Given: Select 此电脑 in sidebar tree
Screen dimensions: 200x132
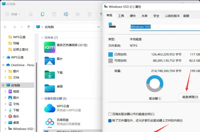Looking at the screenshot, I should [16, 85].
